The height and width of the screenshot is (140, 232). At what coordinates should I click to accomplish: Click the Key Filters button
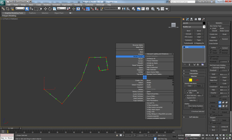[x=194, y=139]
